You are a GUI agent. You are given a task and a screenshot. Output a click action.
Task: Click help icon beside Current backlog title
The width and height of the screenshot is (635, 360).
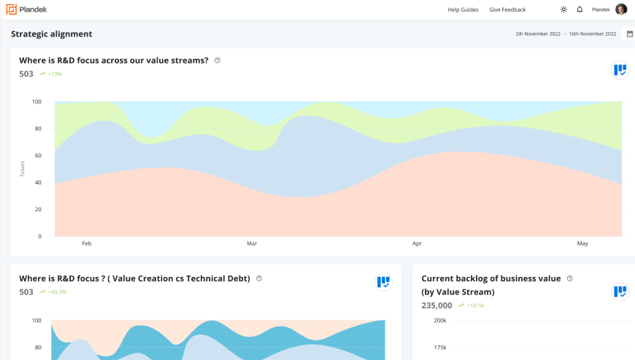[570, 278]
